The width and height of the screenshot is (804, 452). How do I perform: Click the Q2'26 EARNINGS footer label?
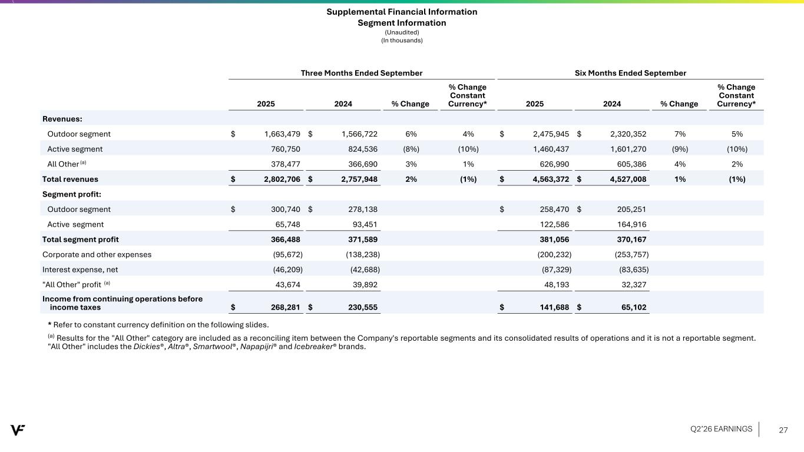pos(721,429)
